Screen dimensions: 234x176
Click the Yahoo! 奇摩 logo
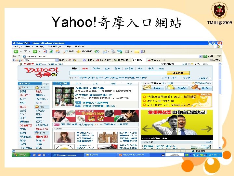click(x=41, y=72)
